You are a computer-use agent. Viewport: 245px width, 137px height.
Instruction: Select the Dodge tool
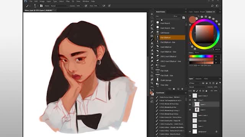point(152,61)
